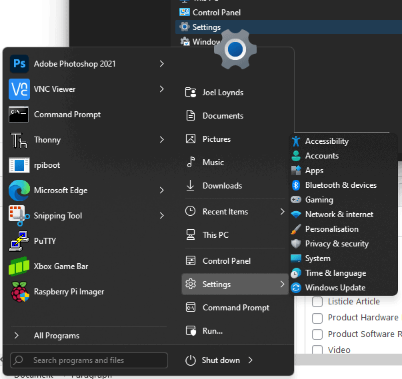Click the large Settings gear overlay

coord(235,49)
